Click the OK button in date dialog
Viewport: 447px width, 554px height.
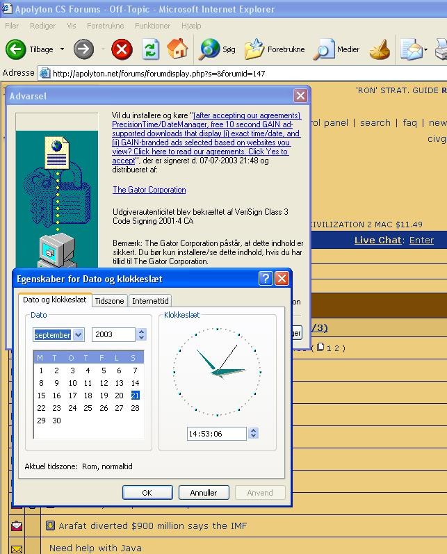pyautogui.click(x=147, y=492)
